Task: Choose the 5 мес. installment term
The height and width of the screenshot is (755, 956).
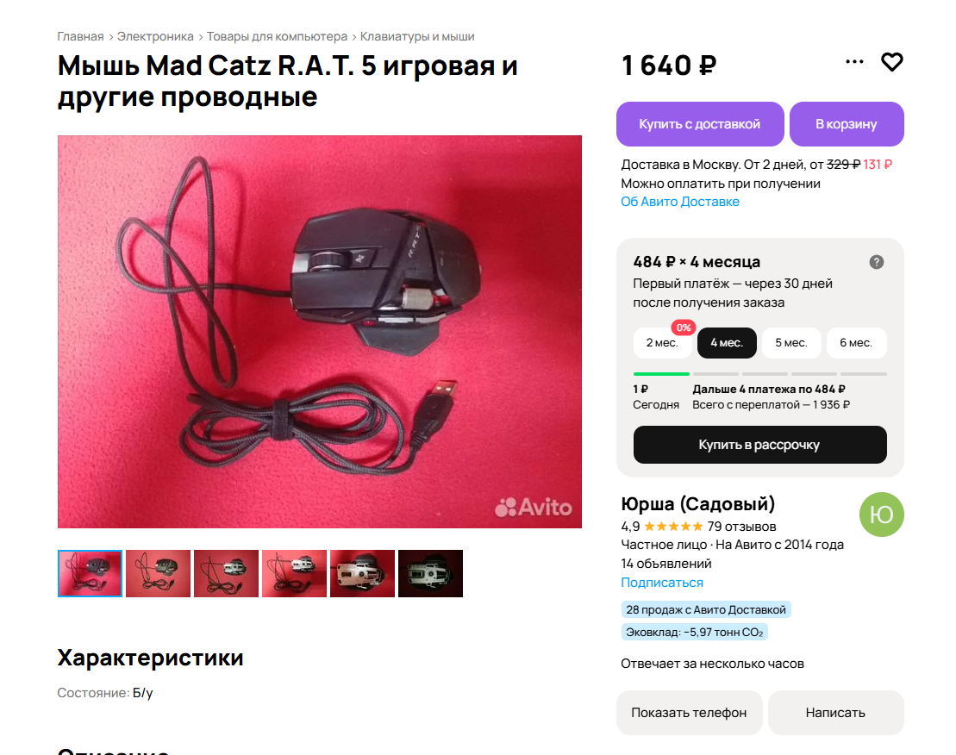Action: [790, 343]
